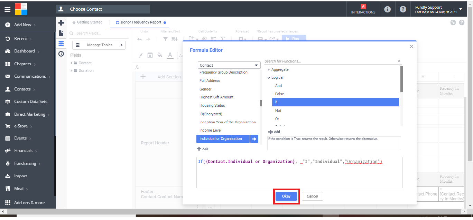The height and width of the screenshot is (220, 473).
Task: Select the paintbrush format tool
Action: coord(141,55)
